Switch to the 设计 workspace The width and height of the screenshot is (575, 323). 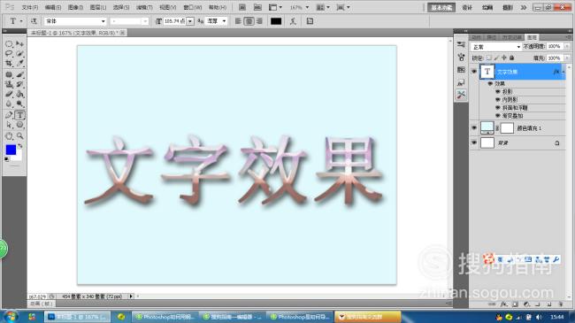(x=467, y=7)
